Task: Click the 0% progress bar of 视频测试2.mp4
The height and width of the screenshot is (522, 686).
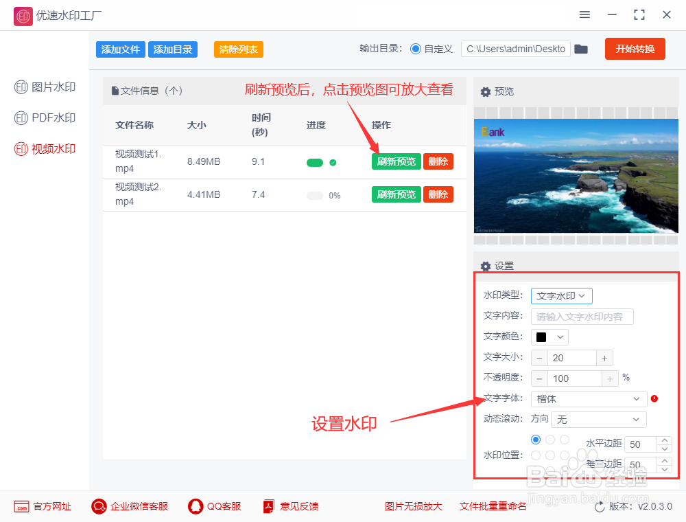Action: (315, 195)
